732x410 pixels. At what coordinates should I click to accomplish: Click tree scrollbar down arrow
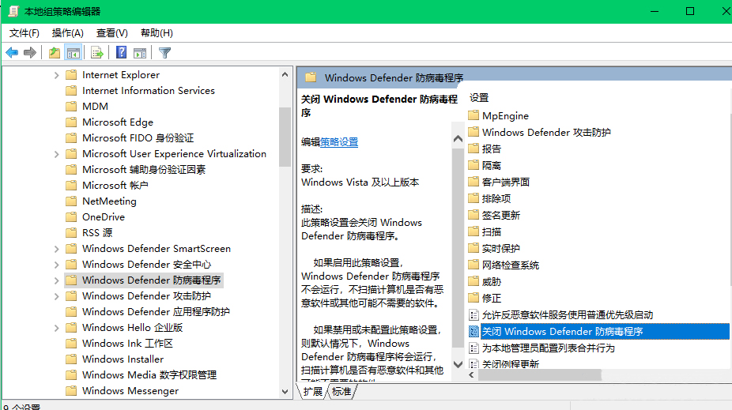pyautogui.click(x=285, y=392)
